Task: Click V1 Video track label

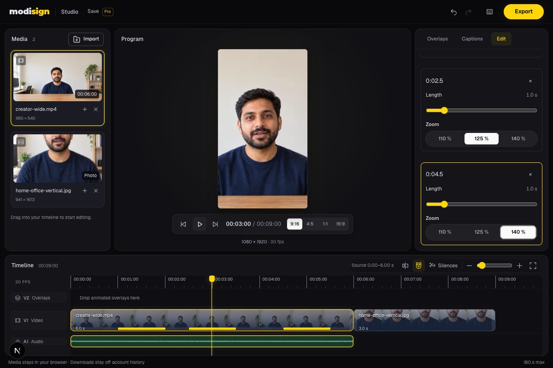Action: 39,320
